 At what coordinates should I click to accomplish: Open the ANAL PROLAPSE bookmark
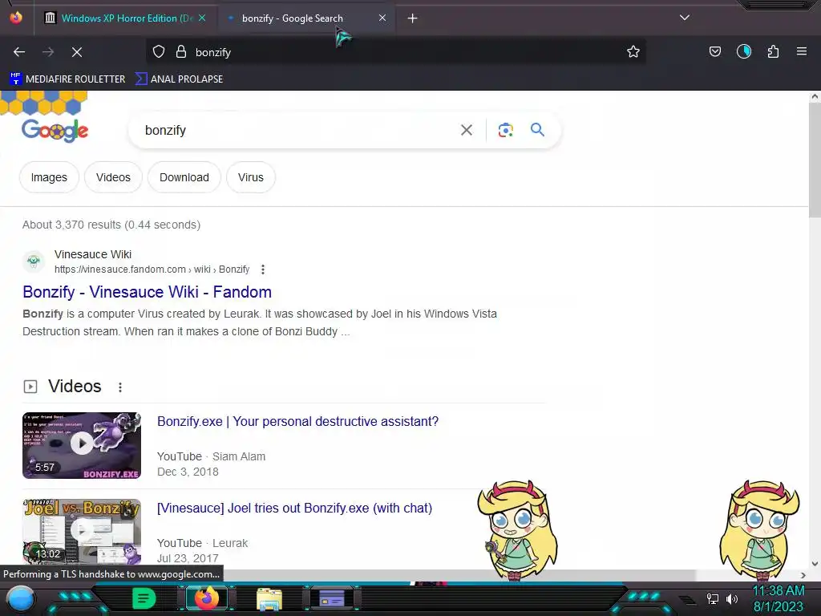[179, 79]
